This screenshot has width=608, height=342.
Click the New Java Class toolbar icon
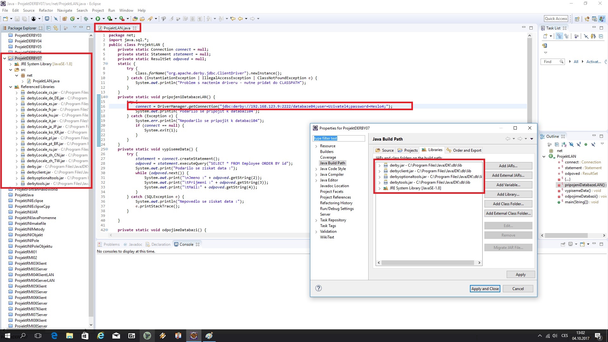pos(73,19)
